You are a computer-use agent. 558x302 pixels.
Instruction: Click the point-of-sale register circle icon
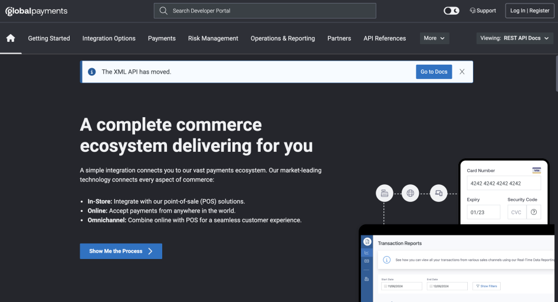coord(385,193)
